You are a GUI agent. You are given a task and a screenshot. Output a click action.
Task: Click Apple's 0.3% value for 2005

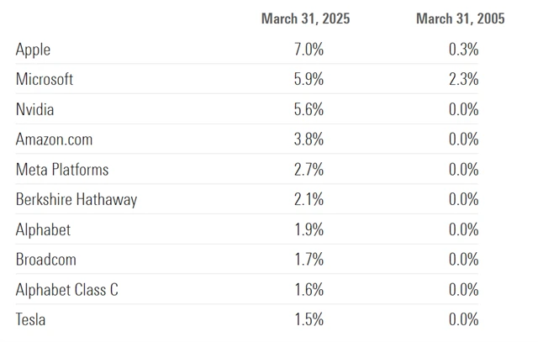463,50
